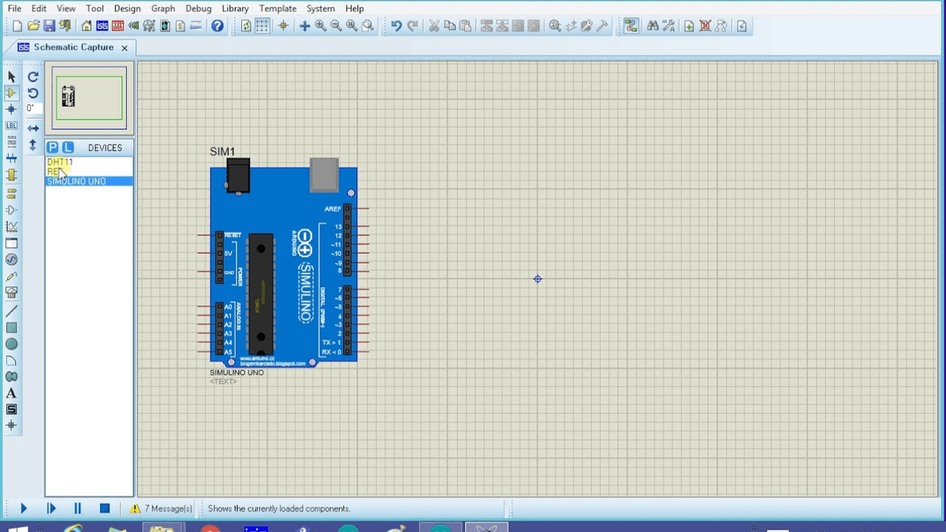Screen dimensions: 946x532
Task: Select the 2D text tool
Action: tap(12, 393)
